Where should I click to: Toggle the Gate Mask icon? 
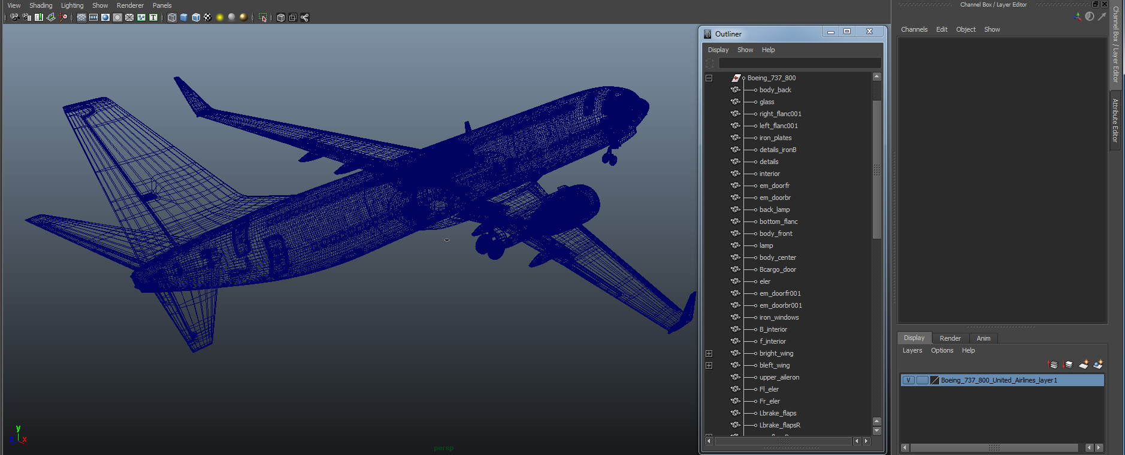(117, 17)
